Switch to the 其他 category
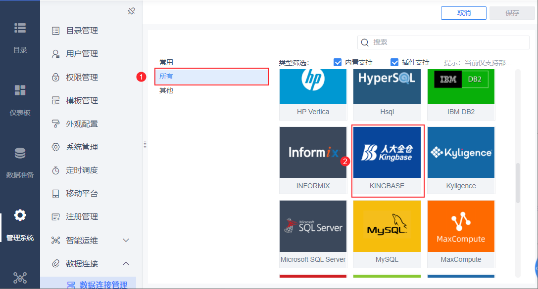This screenshot has height=289, width=538. click(x=166, y=90)
